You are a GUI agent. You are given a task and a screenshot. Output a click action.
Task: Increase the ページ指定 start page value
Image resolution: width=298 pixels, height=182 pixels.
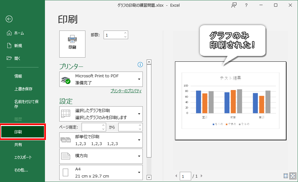(x=103, y=125)
